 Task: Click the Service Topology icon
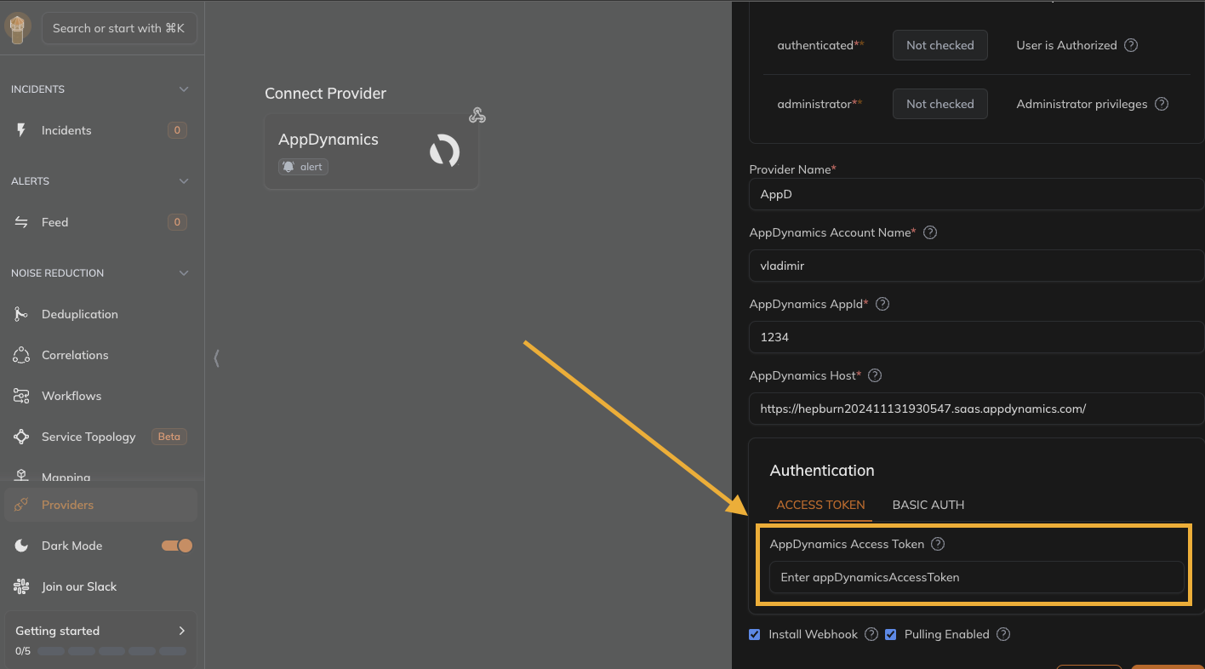[x=21, y=437]
